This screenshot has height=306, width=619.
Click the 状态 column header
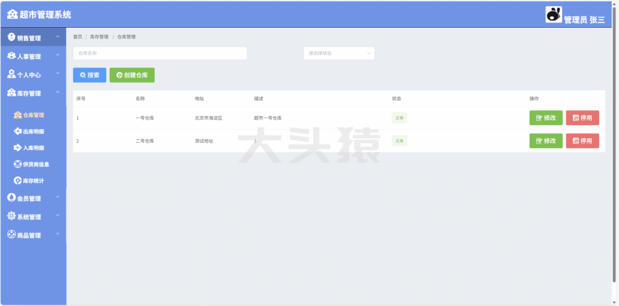pos(397,98)
